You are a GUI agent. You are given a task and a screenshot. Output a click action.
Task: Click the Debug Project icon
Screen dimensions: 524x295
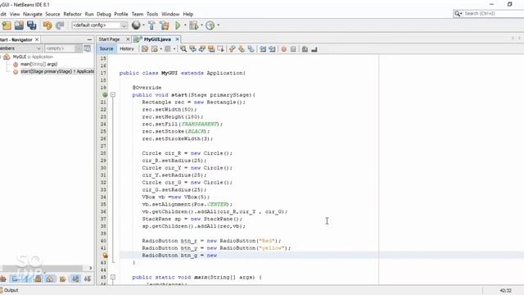(x=193, y=25)
